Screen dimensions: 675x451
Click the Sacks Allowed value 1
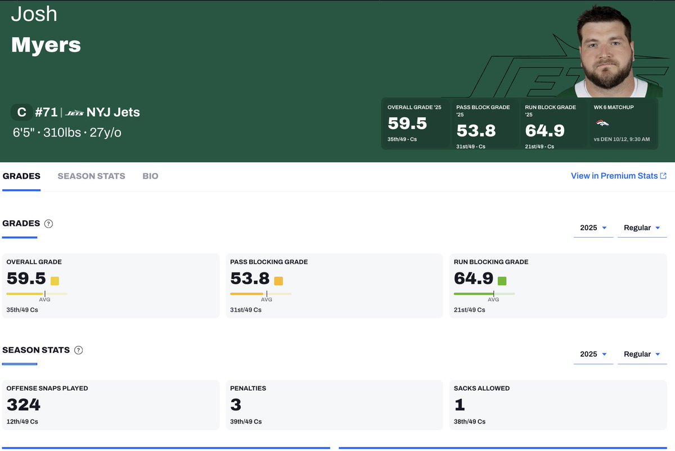tap(460, 404)
